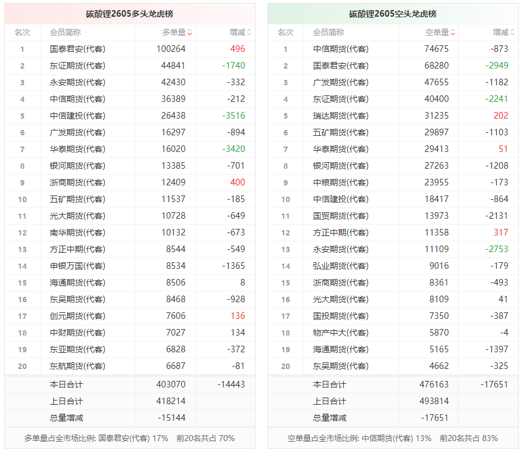Click short change value 317

501,232
